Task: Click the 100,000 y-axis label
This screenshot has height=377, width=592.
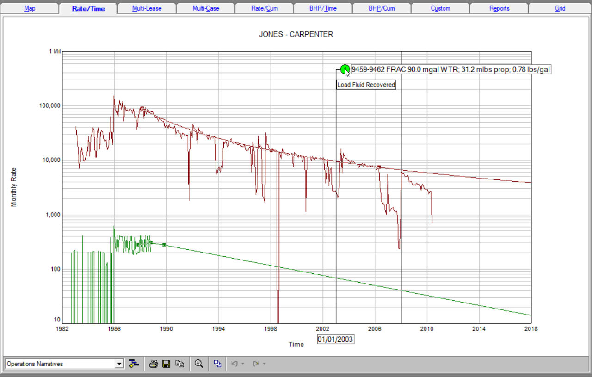Action: tap(49, 105)
